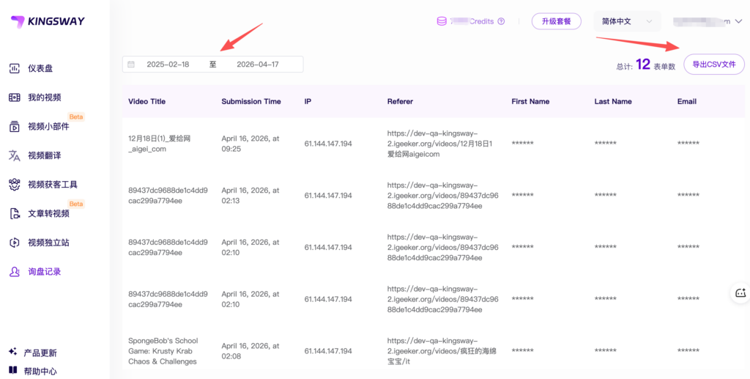Click the 我的视频 film icon

(x=14, y=97)
